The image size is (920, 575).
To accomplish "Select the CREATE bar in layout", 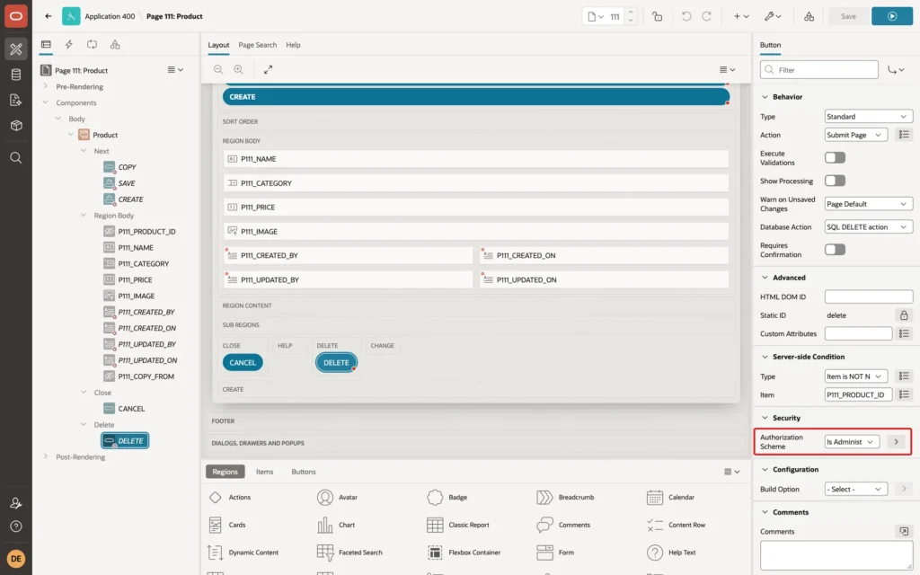I will (x=476, y=97).
